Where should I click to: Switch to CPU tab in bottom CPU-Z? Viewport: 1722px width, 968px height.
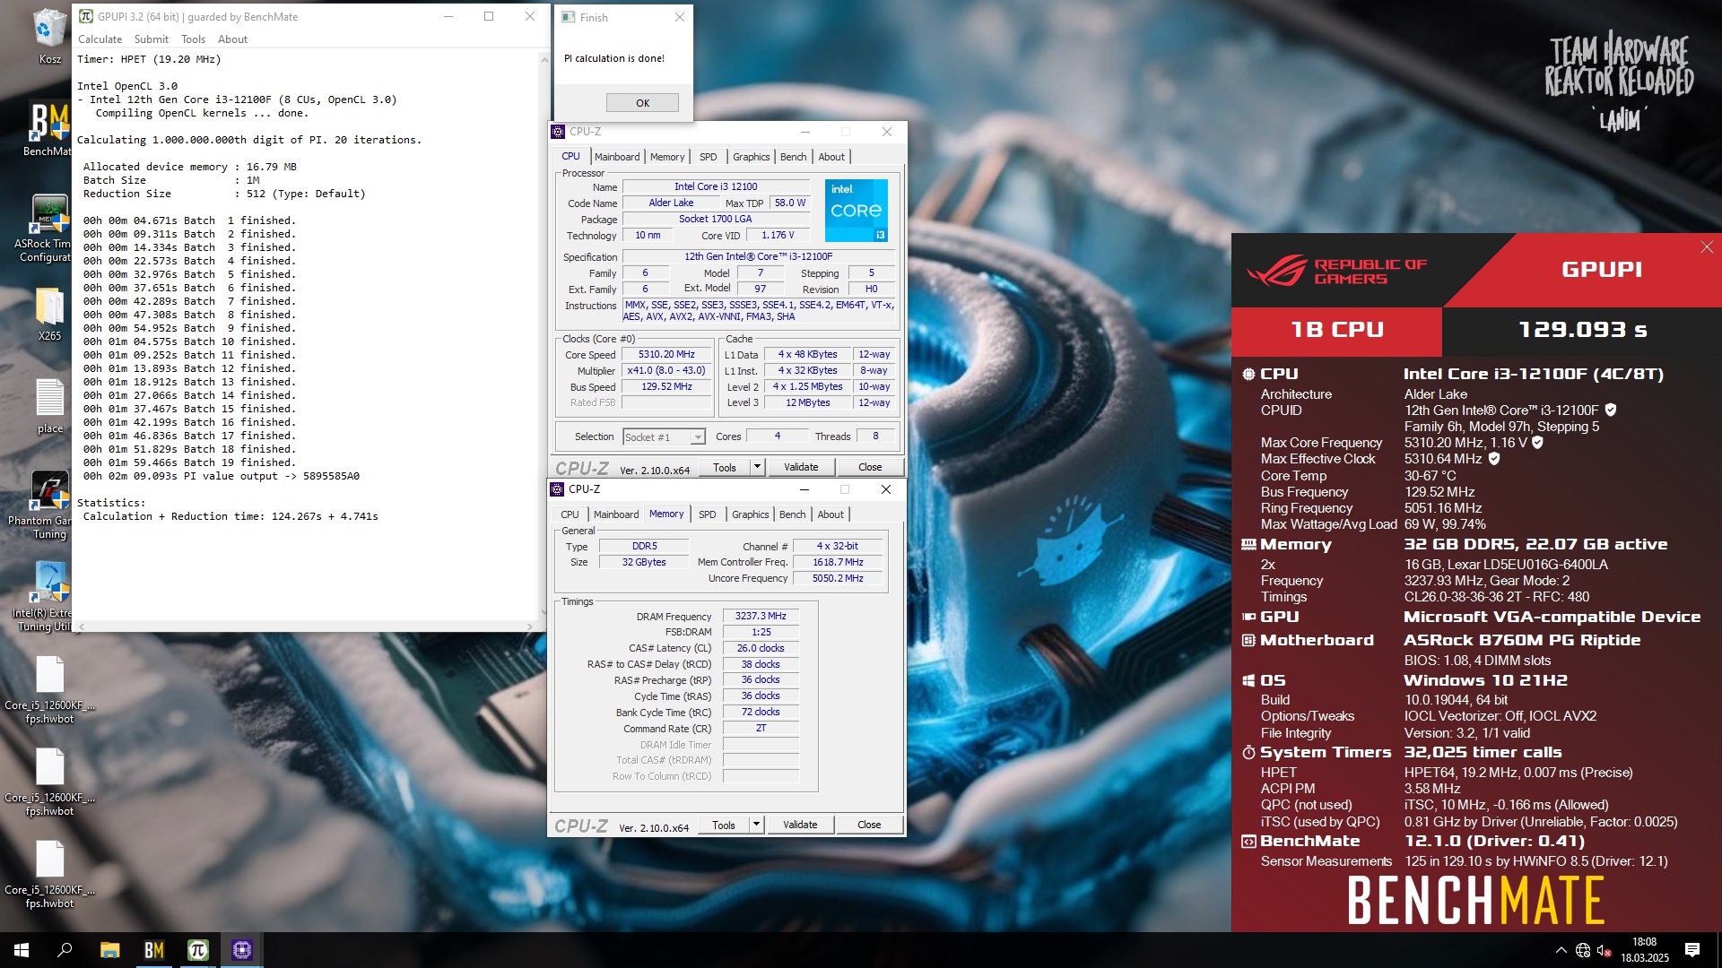point(570,514)
